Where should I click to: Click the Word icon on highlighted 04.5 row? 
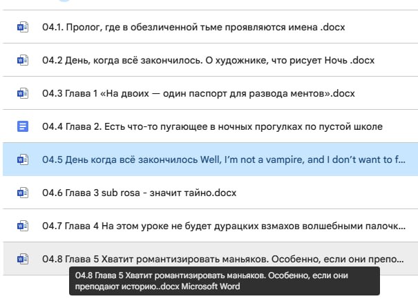23,159
